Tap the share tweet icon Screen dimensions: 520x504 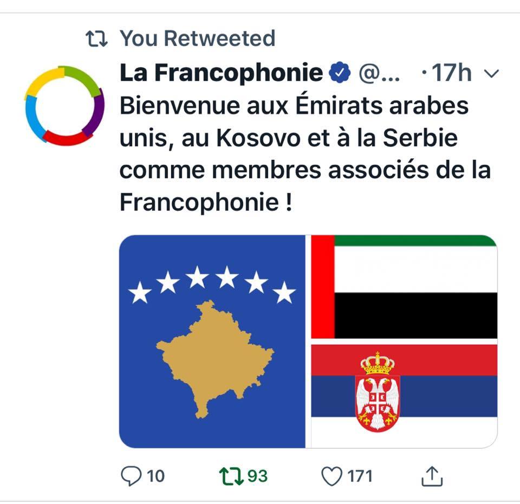pyautogui.click(x=432, y=476)
